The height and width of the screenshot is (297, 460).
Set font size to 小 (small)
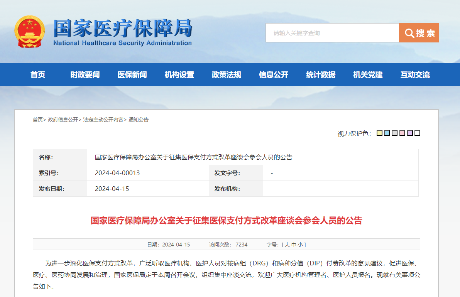coord(300,245)
